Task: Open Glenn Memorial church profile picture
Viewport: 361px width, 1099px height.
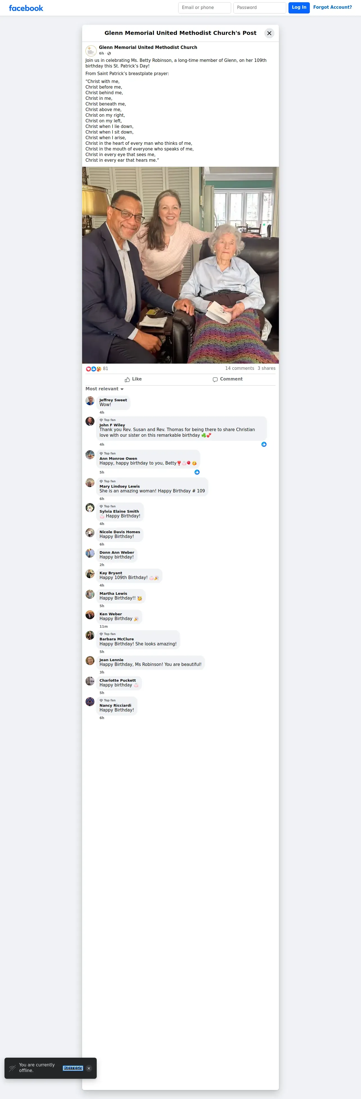Action: coord(91,50)
